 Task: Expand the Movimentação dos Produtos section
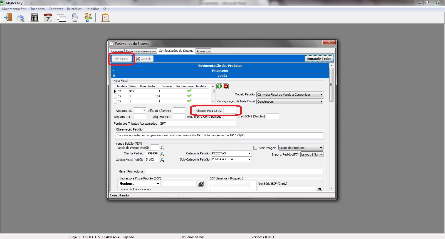(220, 66)
